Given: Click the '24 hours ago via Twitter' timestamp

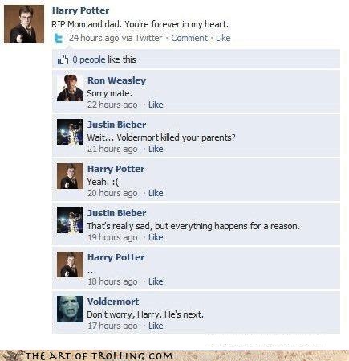Looking at the screenshot, I should click(116, 38).
